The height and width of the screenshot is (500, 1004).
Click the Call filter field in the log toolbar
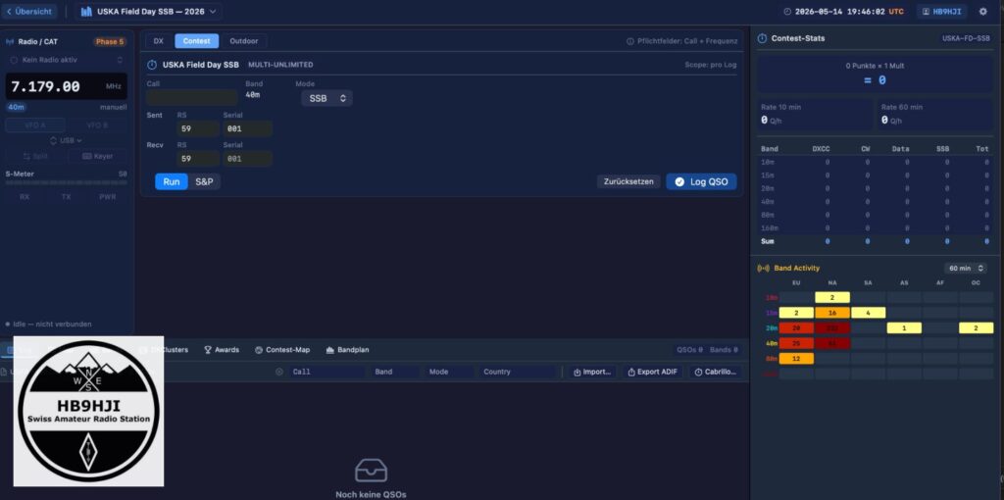pyautogui.click(x=326, y=372)
